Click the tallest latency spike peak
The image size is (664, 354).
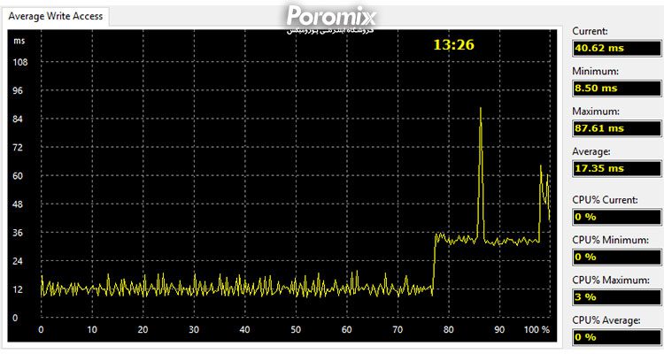point(480,109)
